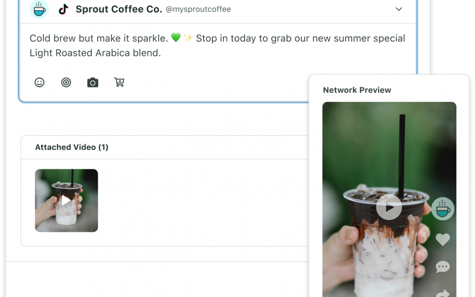Image resolution: width=475 pixels, height=297 pixels.
Task: Click the share arrow in preview
Action: pos(442,293)
